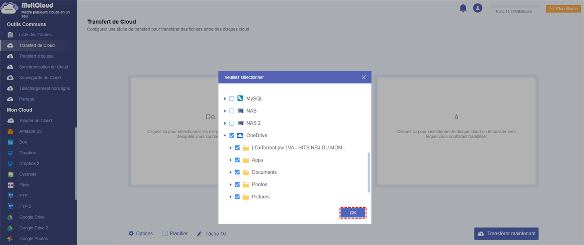Screen dimensions: 584x245
Task: Click the sidebar vertical scrollbar
Action: [x=75, y=163]
